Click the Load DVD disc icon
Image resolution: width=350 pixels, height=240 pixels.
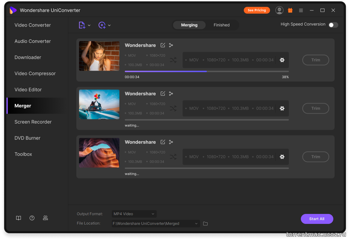tap(102, 25)
